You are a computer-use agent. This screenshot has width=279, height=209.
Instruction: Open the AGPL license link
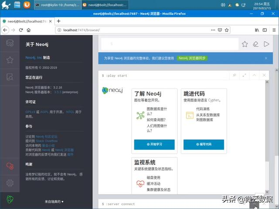point(44,112)
